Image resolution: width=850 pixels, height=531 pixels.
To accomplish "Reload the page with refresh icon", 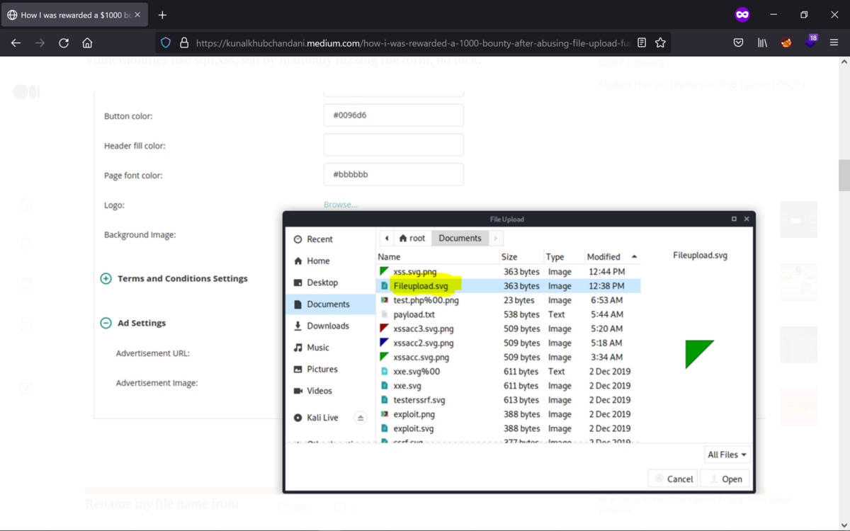I will 64,43.
